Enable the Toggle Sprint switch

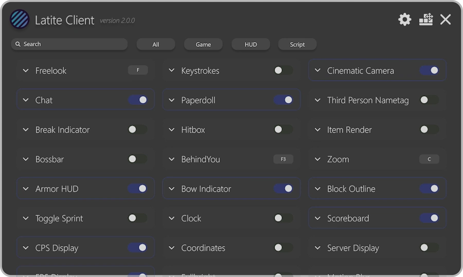(137, 218)
